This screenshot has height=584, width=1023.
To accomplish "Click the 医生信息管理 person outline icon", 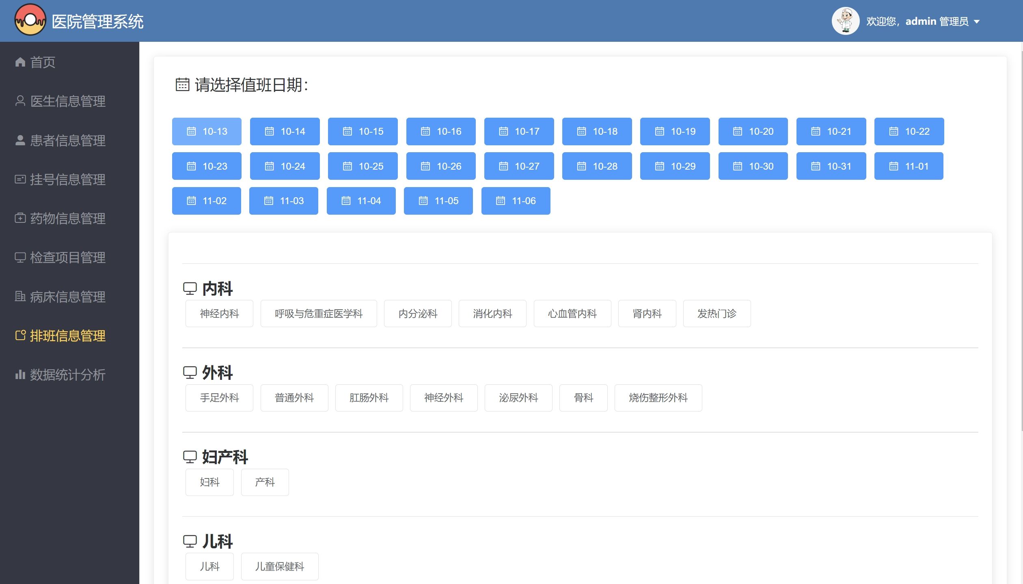I will 20,101.
